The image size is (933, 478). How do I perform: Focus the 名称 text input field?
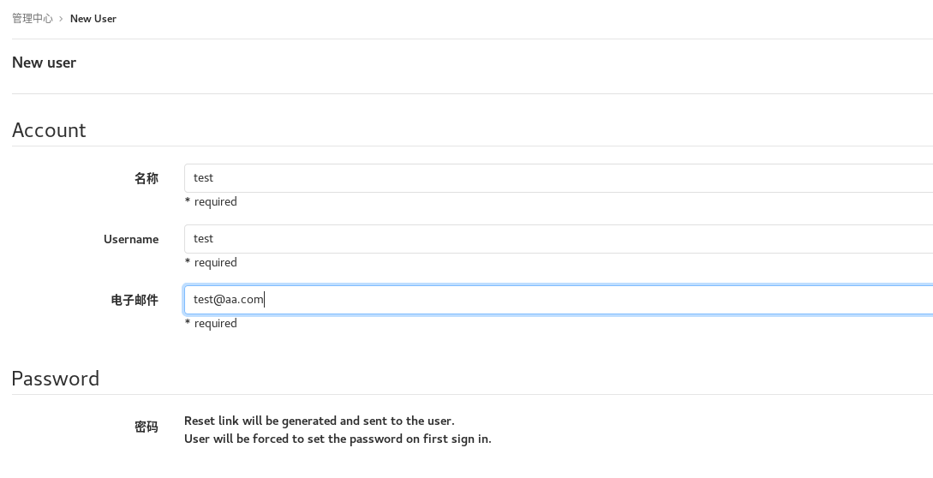pos(557,178)
